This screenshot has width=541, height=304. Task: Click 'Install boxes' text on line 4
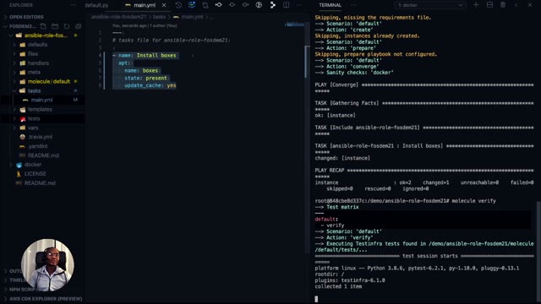pyautogui.click(x=156, y=56)
